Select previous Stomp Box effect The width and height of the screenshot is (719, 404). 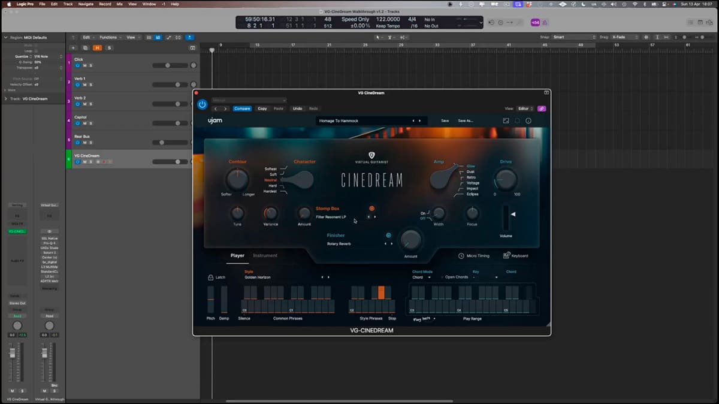pyautogui.click(x=368, y=217)
